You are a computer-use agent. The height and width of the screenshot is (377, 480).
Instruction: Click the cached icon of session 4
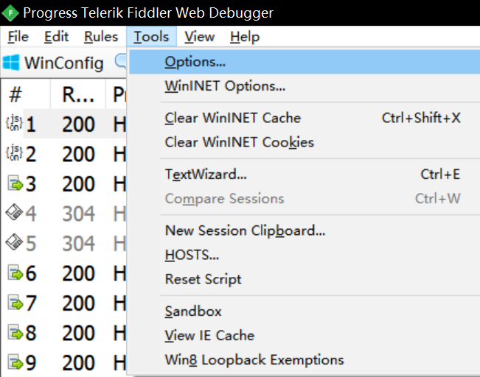click(x=15, y=214)
